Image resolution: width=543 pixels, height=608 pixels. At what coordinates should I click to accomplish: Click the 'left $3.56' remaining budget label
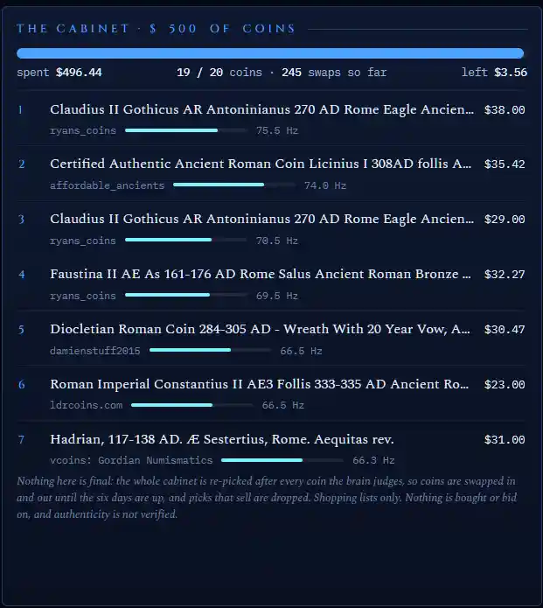coord(494,72)
